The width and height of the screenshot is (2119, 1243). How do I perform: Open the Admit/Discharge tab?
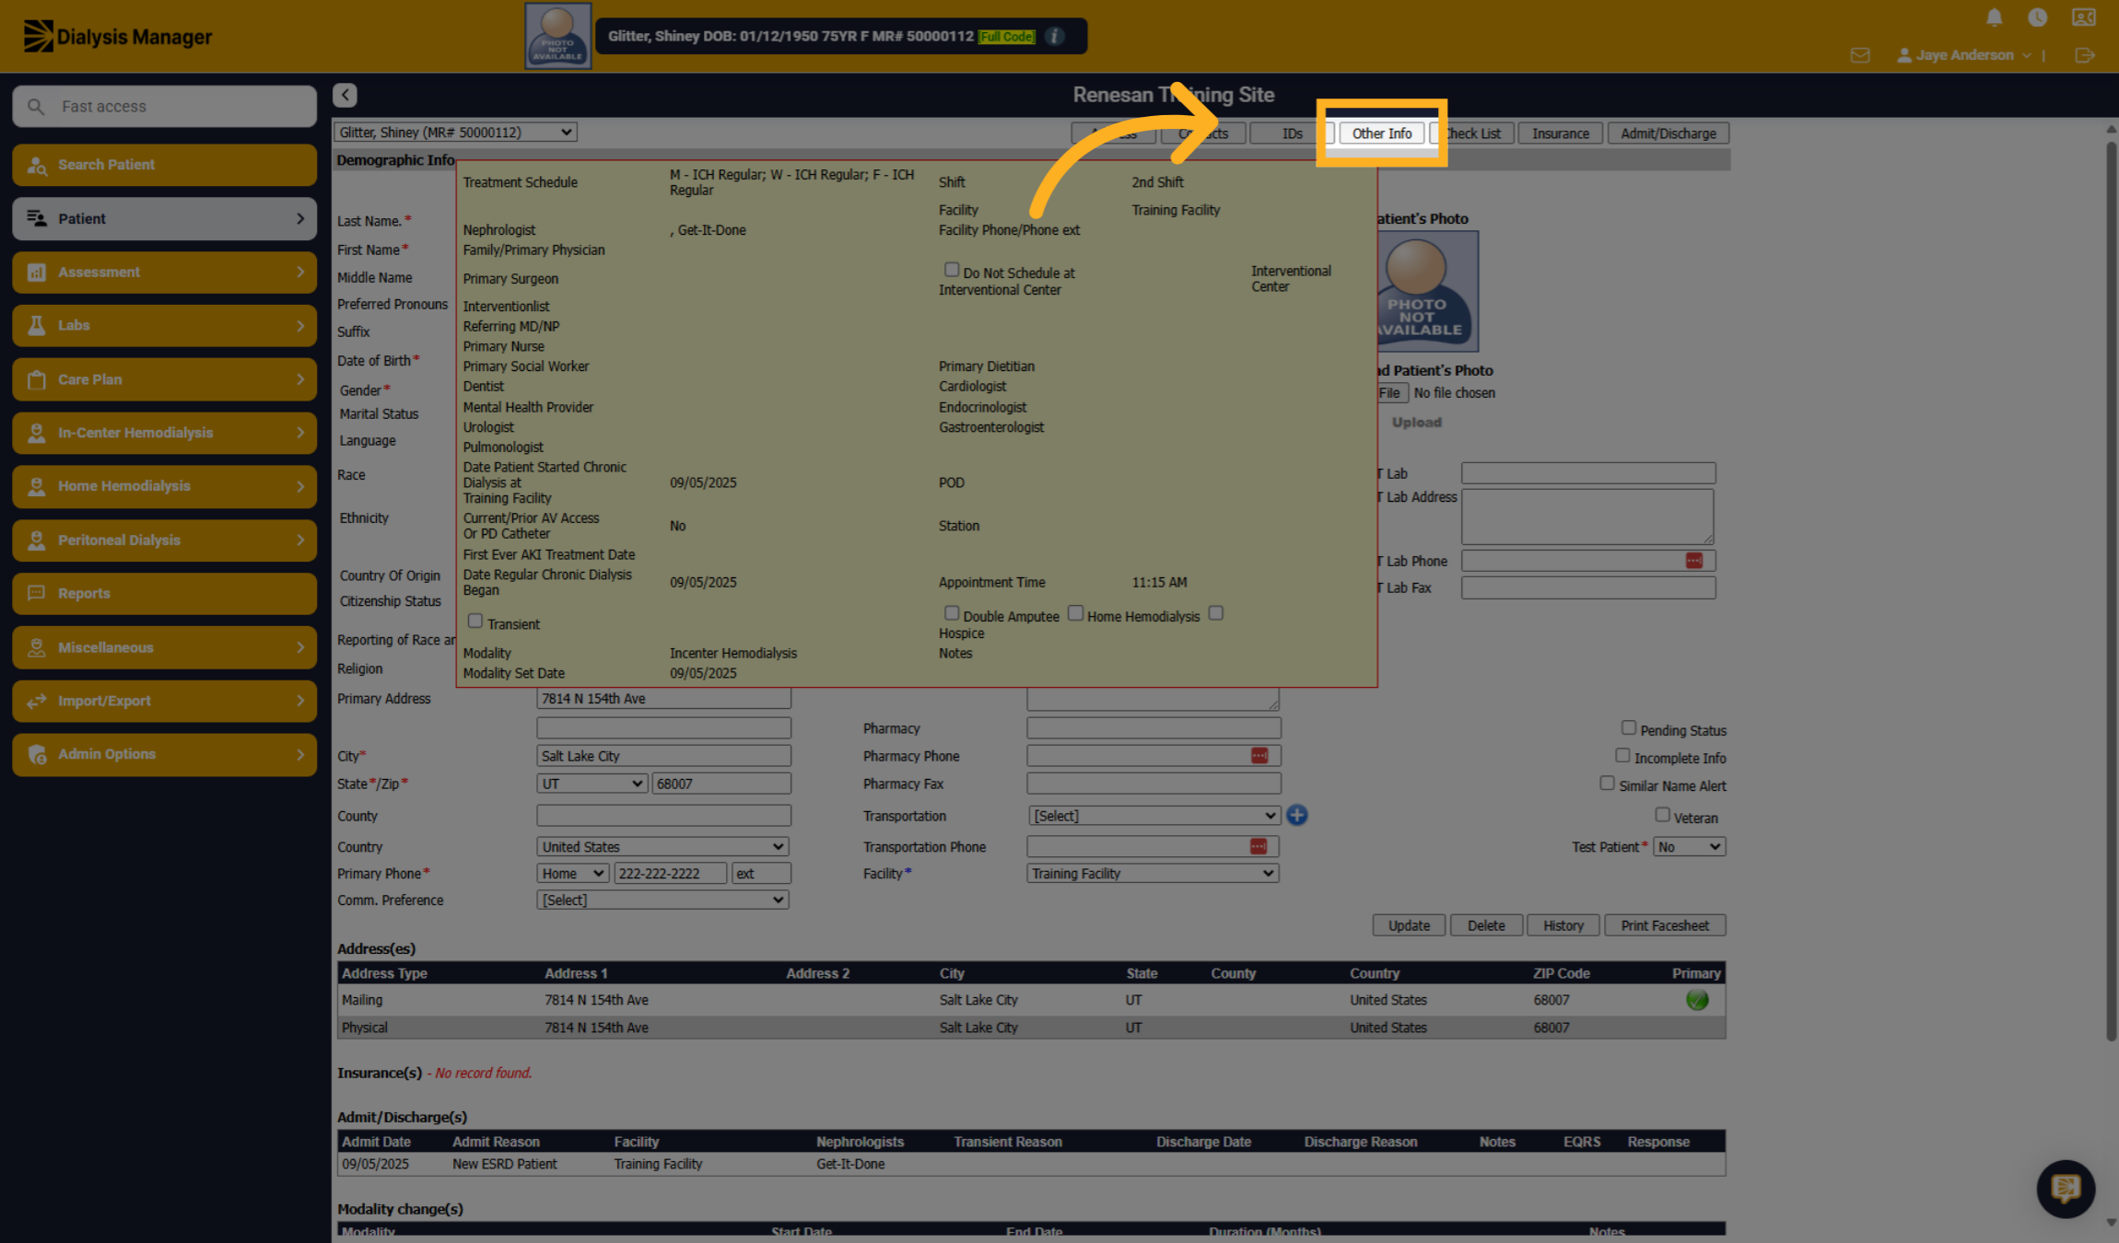click(1668, 134)
